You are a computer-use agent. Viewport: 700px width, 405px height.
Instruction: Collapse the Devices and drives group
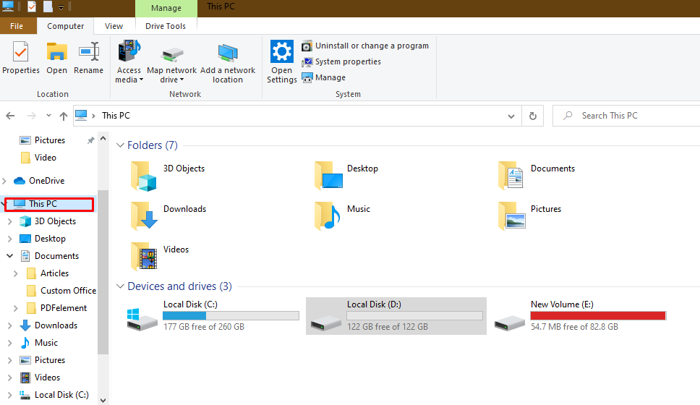pos(120,286)
